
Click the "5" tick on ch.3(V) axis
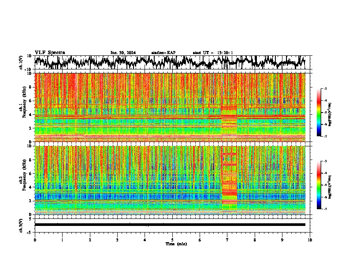click(x=30, y=219)
